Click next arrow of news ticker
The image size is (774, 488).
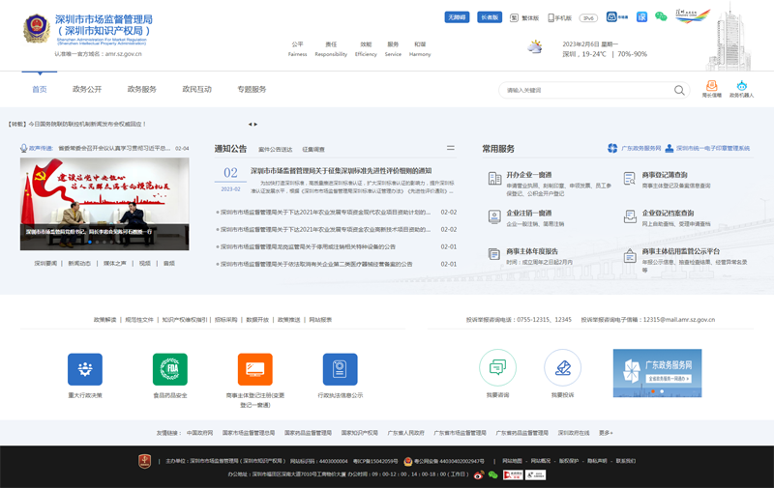click(255, 125)
